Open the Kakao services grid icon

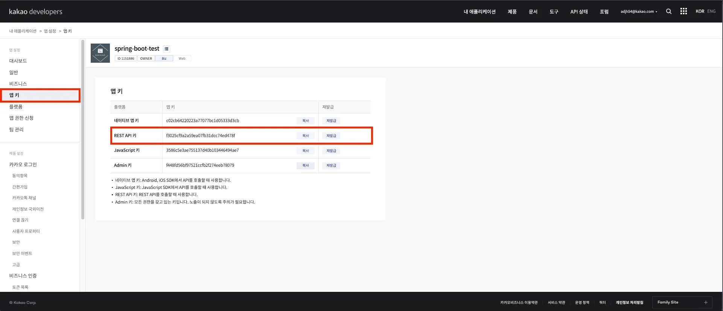(683, 11)
